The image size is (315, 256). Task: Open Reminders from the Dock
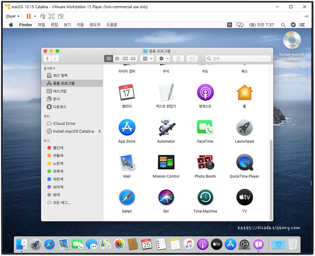161,244
